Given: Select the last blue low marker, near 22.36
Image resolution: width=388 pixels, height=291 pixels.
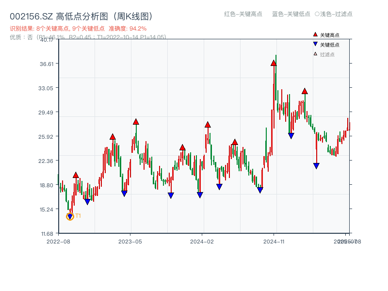Looking at the screenshot, I should pyautogui.click(x=316, y=166).
